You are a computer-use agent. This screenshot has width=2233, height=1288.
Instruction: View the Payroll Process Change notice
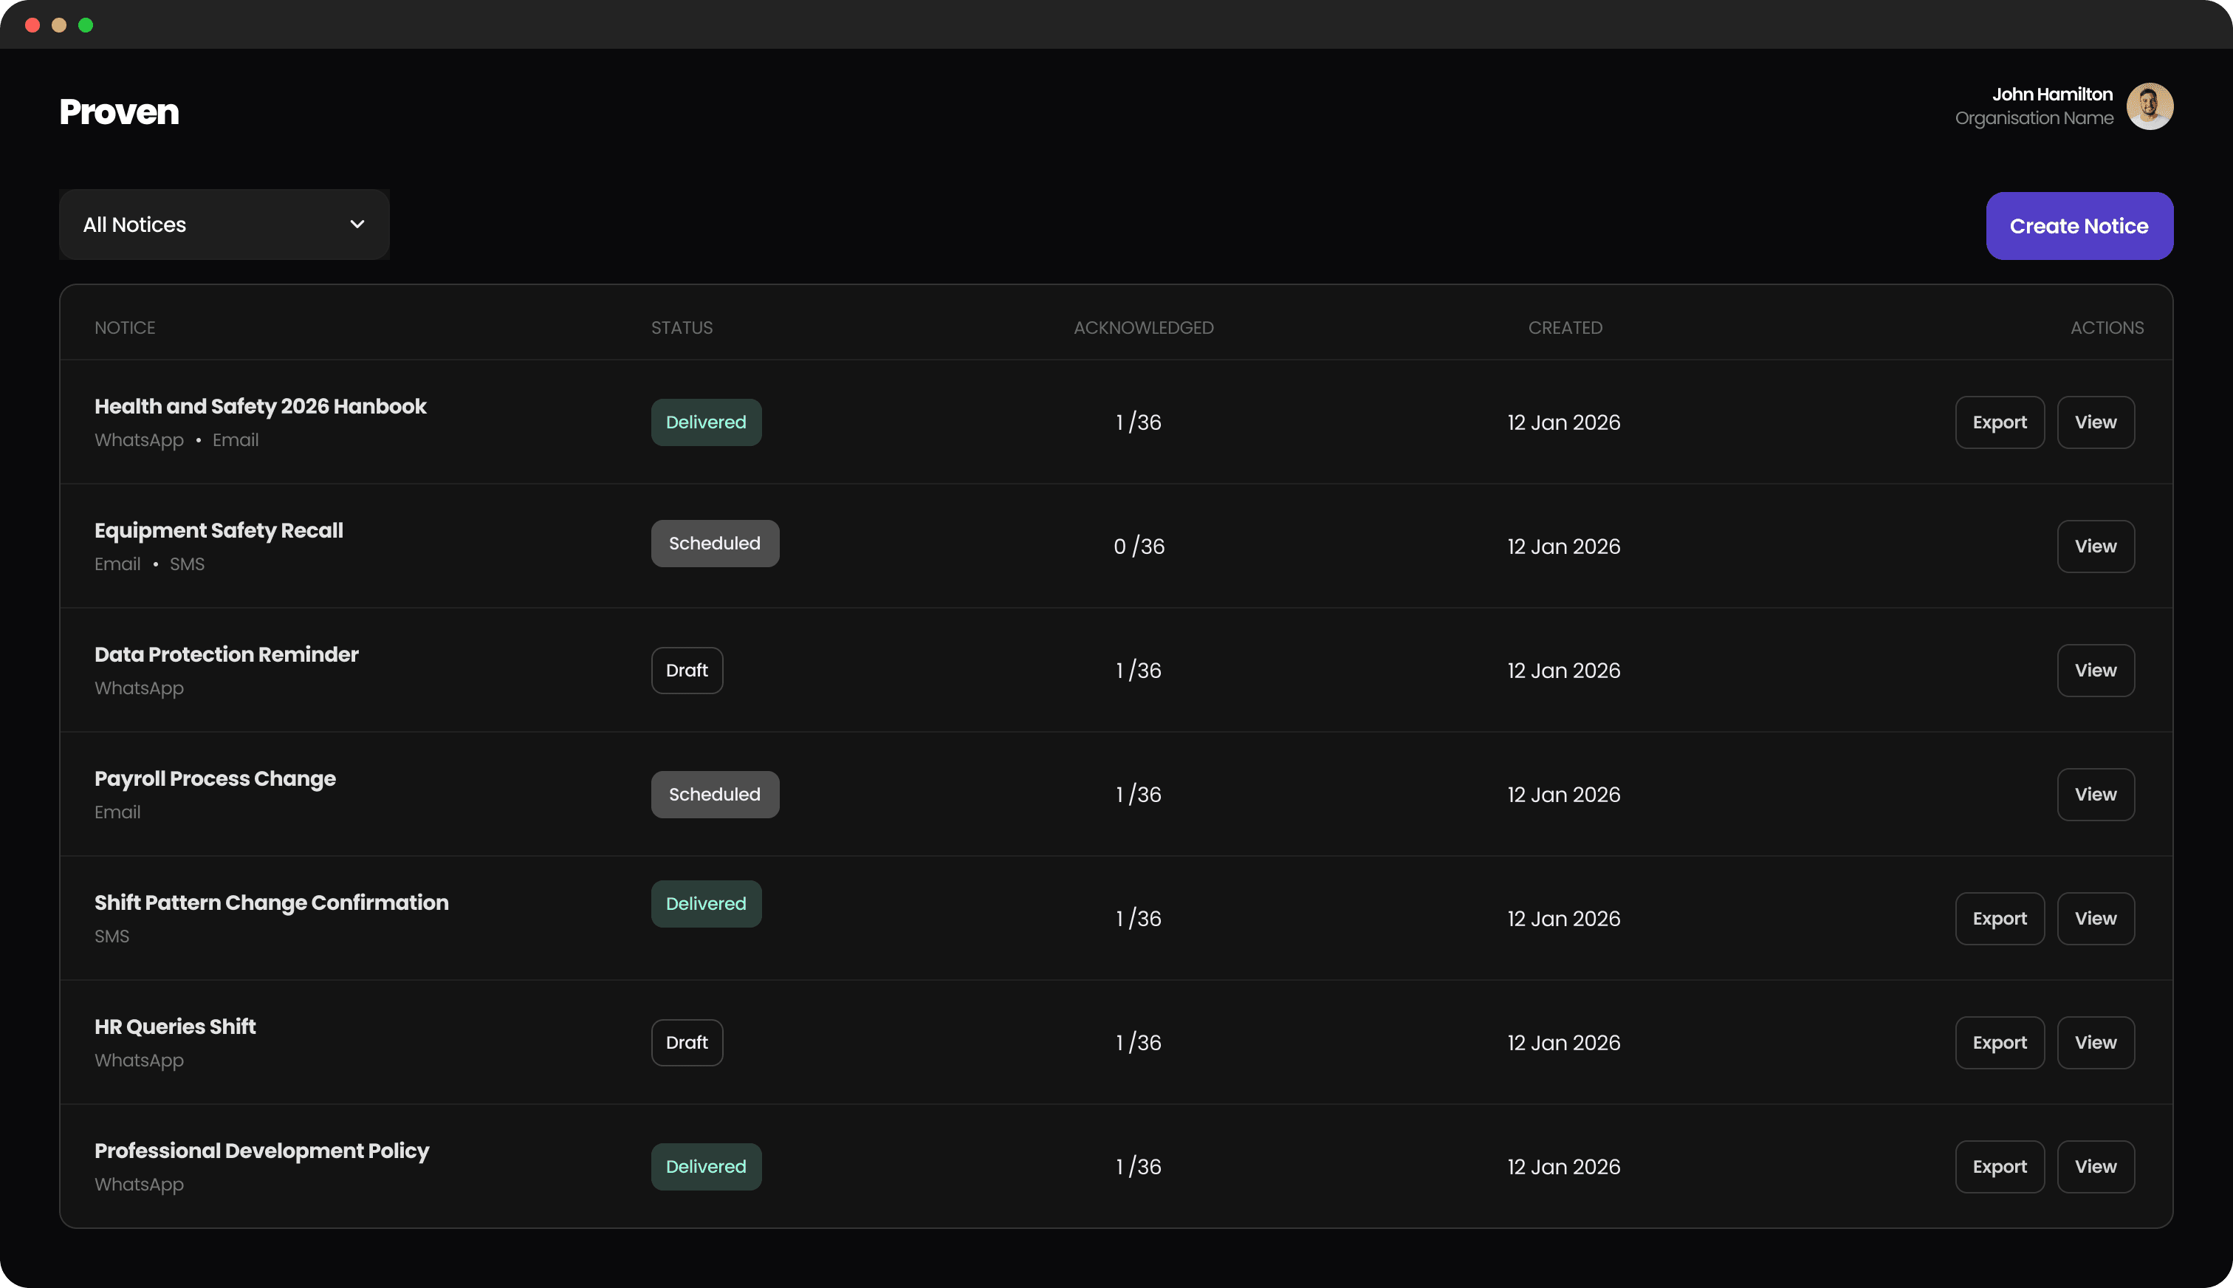(2096, 795)
